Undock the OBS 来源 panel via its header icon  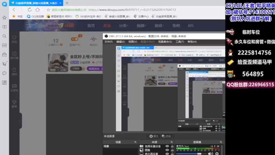pyautogui.click(x=172, y=142)
